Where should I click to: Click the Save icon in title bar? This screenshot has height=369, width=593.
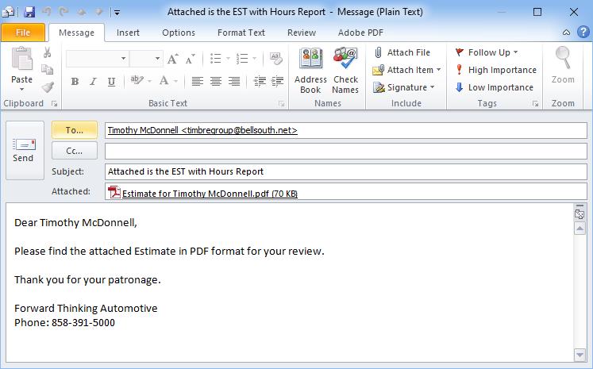pos(29,13)
